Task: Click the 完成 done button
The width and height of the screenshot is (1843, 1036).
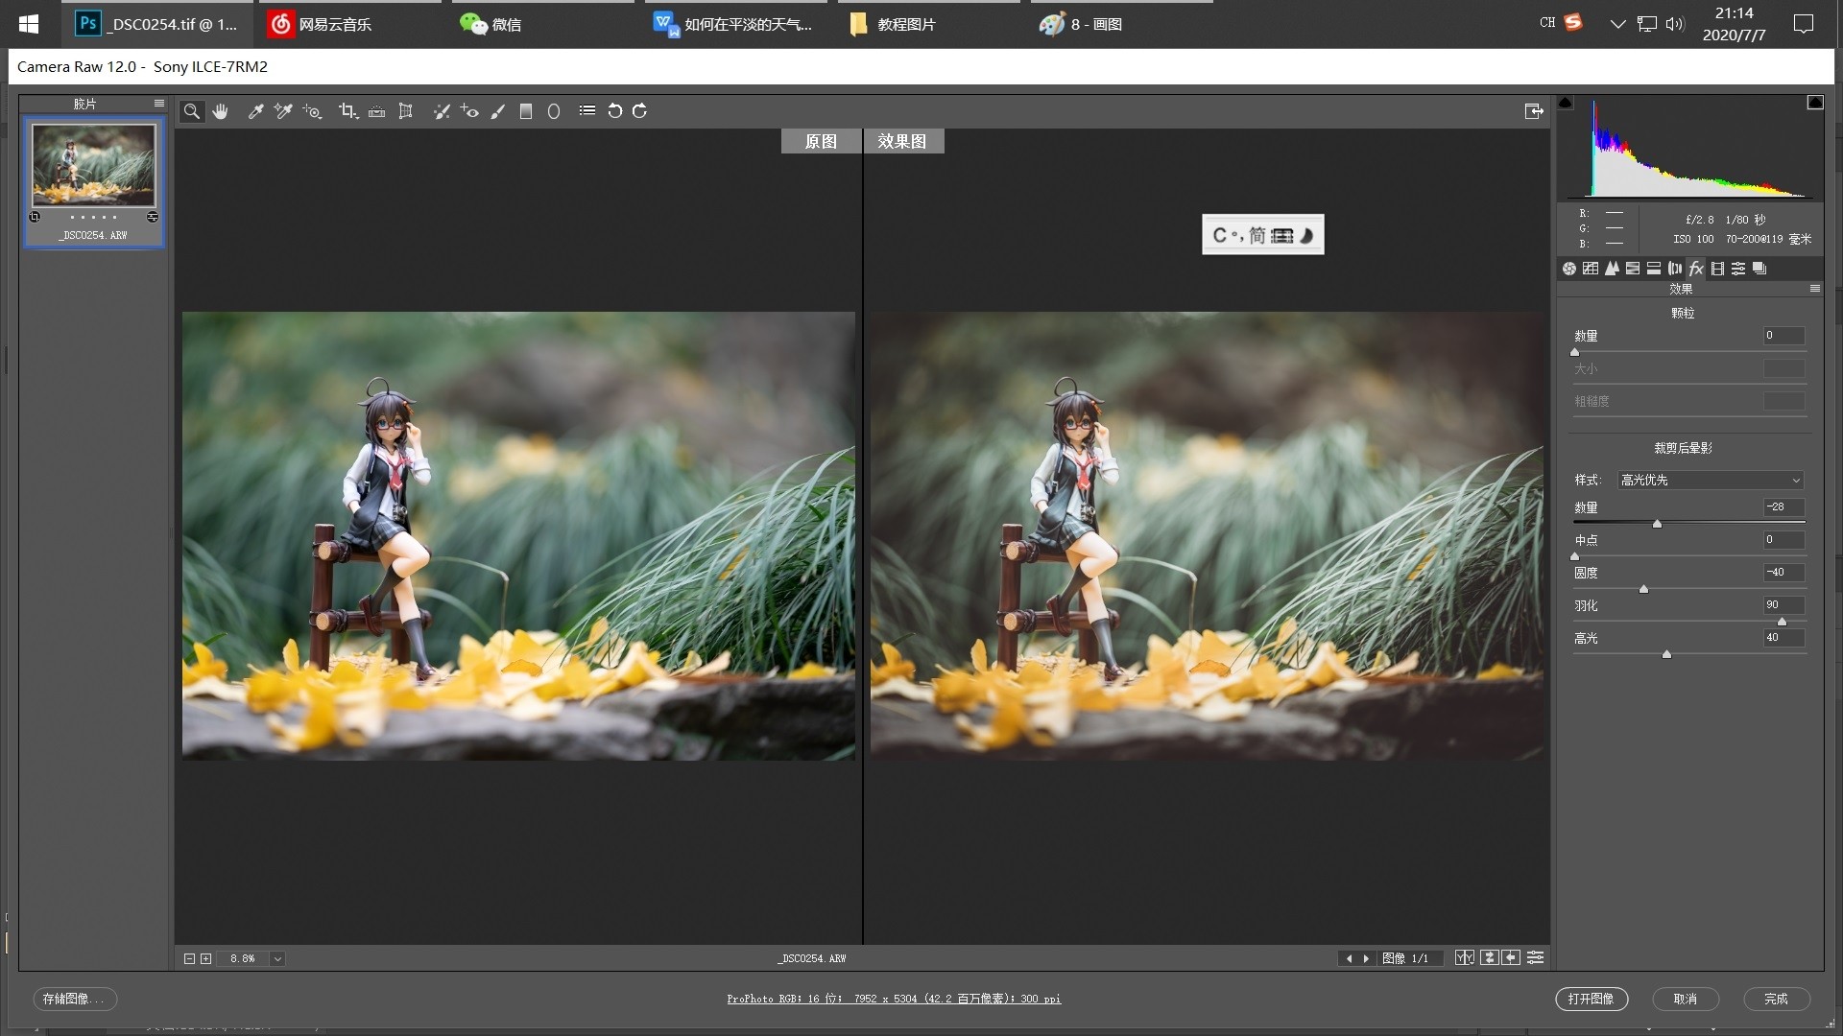Action: pos(1776,999)
